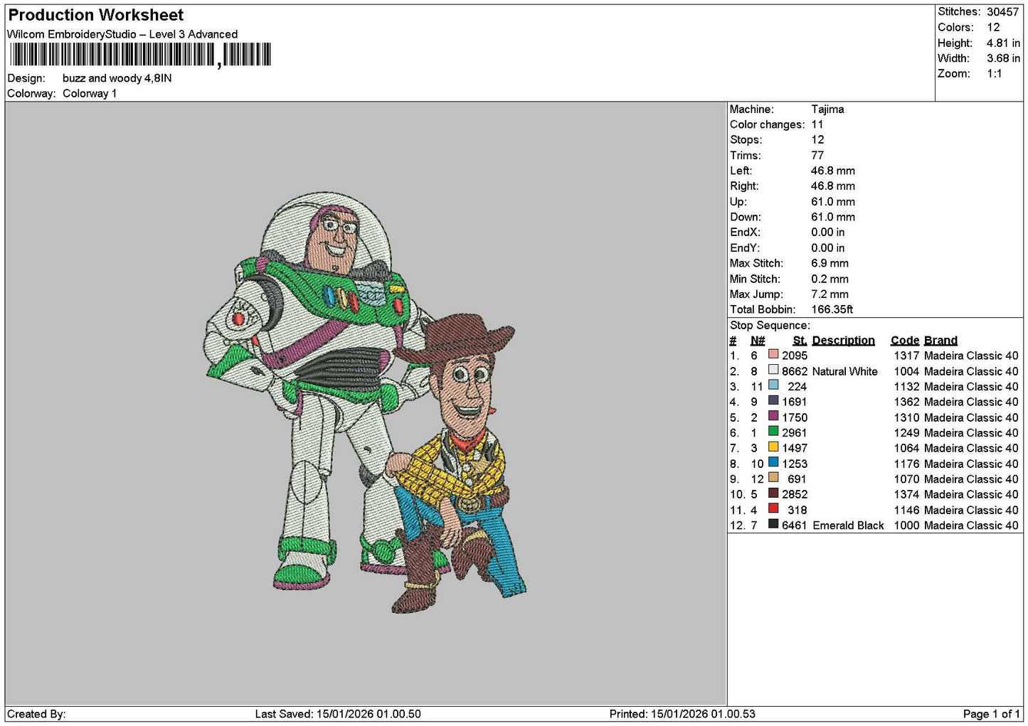
Task: Click the Code column header
Action: click(904, 341)
